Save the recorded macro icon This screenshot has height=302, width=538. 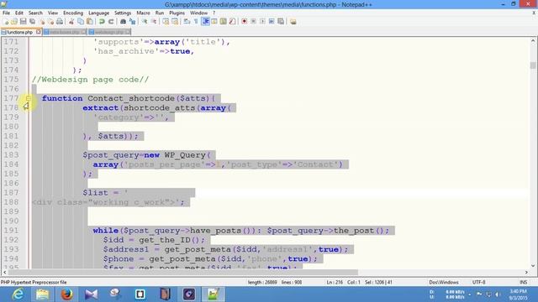[x=281, y=22]
